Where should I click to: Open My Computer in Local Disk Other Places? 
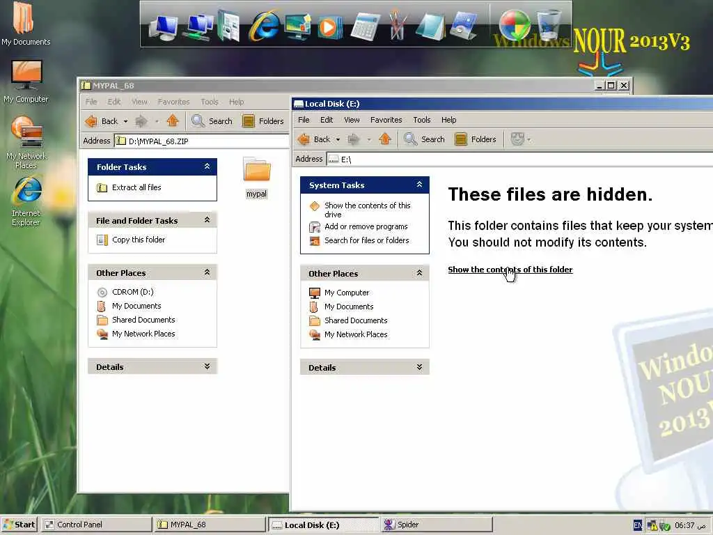[347, 293]
